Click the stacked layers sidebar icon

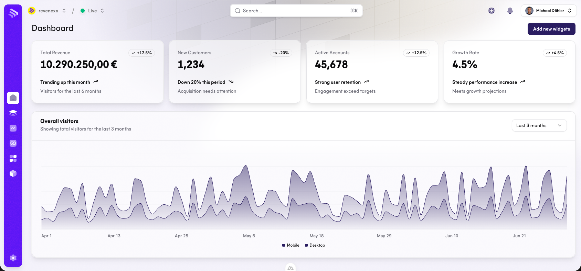point(13,113)
